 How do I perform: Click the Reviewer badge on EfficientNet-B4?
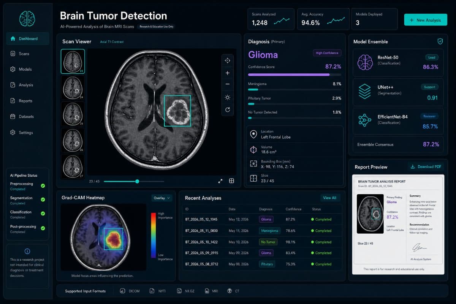pos(429,116)
